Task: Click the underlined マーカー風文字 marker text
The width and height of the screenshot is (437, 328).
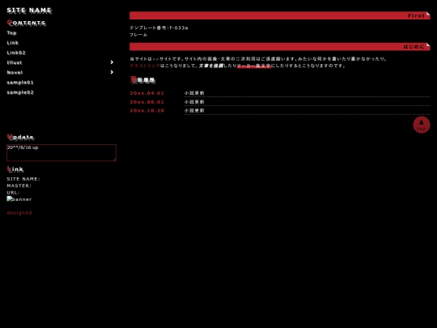Action: (x=254, y=66)
